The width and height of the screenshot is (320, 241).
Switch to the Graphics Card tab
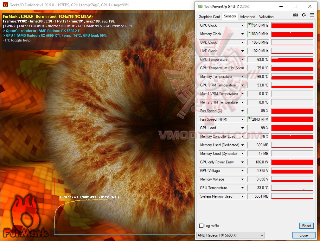pyautogui.click(x=209, y=17)
